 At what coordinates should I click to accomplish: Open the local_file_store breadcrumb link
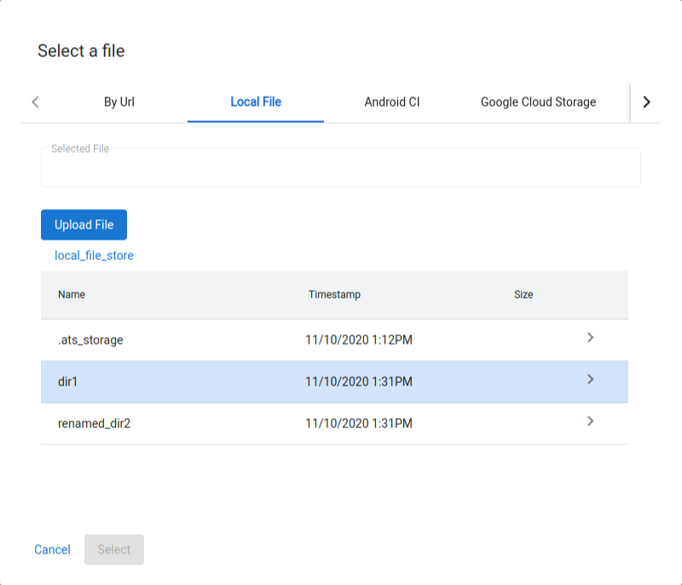click(x=94, y=255)
